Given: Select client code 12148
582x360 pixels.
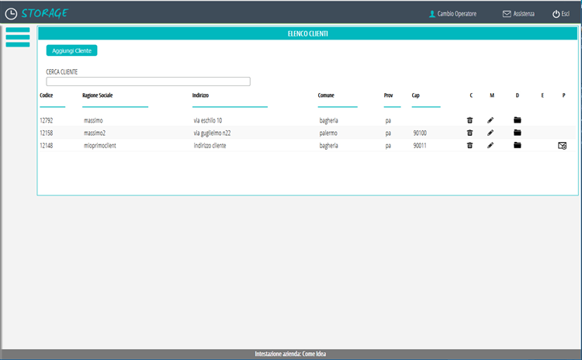Looking at the screenshot, I should click(x=47, y=146).
